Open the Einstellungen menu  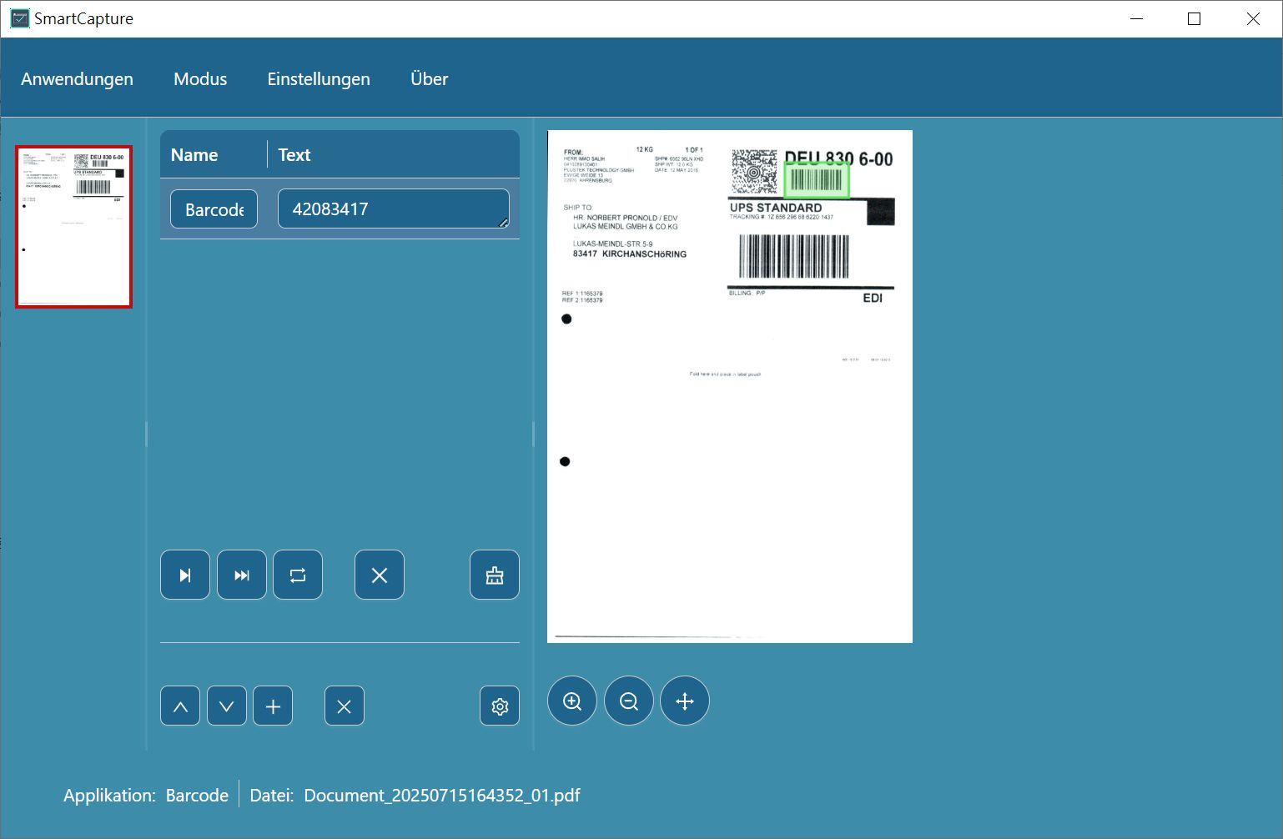319,78
